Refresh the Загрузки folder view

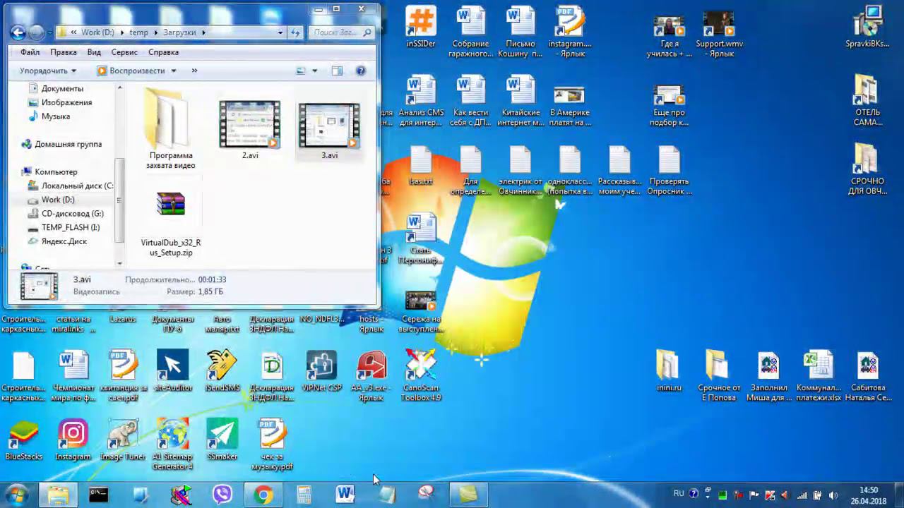coord(296,32)
